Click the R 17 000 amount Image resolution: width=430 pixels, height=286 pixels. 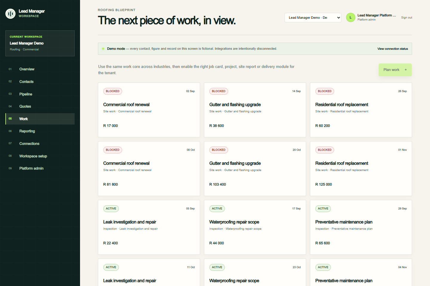(x=110, y=126)
